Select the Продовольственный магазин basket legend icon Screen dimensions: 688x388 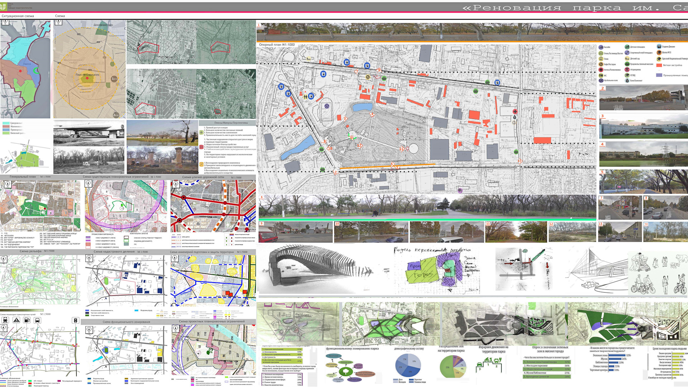click(627, 64)
